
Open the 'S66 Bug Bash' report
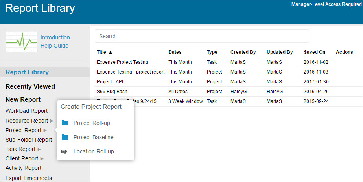pyautogui.click(x=112, y=92)
